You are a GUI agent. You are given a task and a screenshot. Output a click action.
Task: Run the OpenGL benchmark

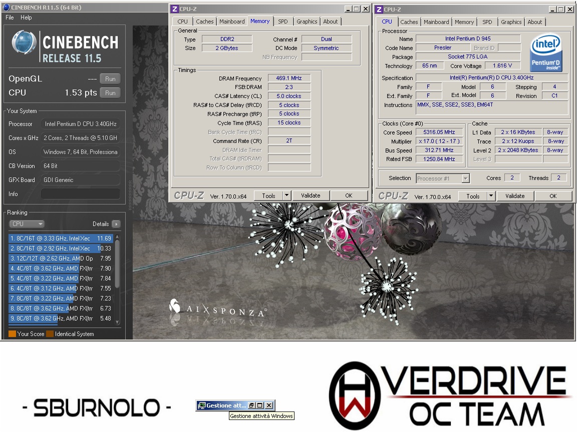[x=110, y=78]
